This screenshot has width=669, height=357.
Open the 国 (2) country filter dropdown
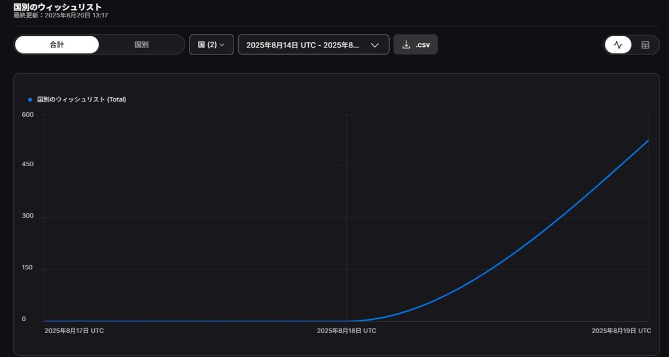(x=211, y=45)
